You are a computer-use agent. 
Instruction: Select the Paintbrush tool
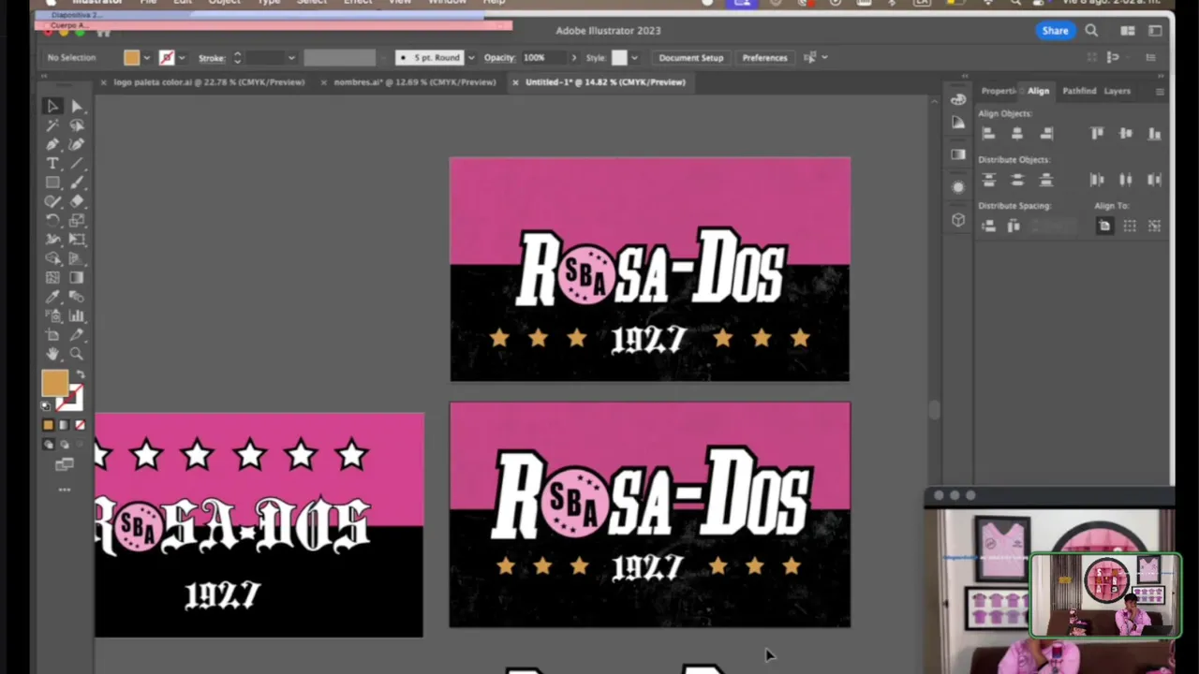[77, 183]
